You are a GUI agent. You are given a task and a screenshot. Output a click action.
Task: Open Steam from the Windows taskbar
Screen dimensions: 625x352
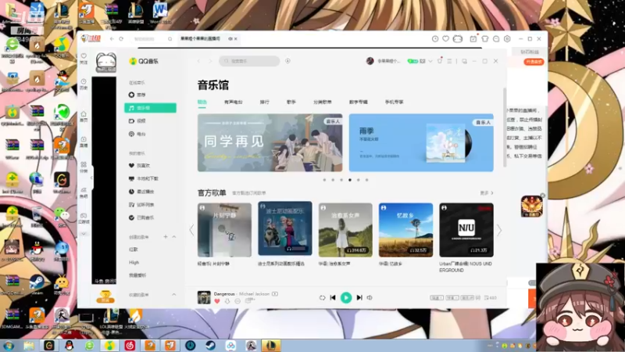point(210,345)
